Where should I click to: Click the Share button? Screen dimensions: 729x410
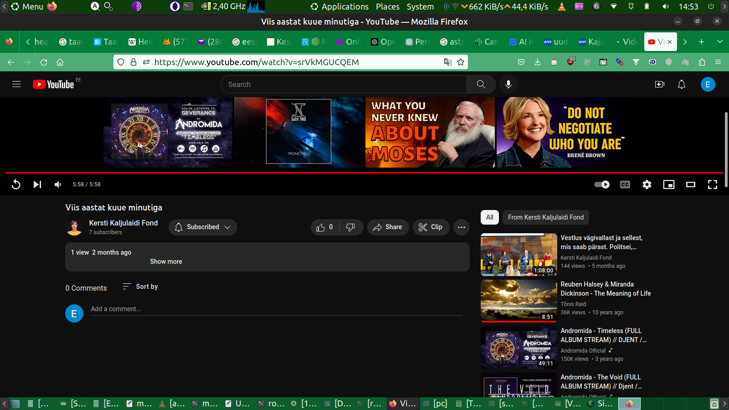(387, 227)
